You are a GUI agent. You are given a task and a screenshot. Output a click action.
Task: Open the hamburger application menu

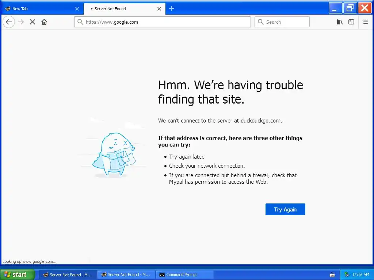tap(365, 22)
